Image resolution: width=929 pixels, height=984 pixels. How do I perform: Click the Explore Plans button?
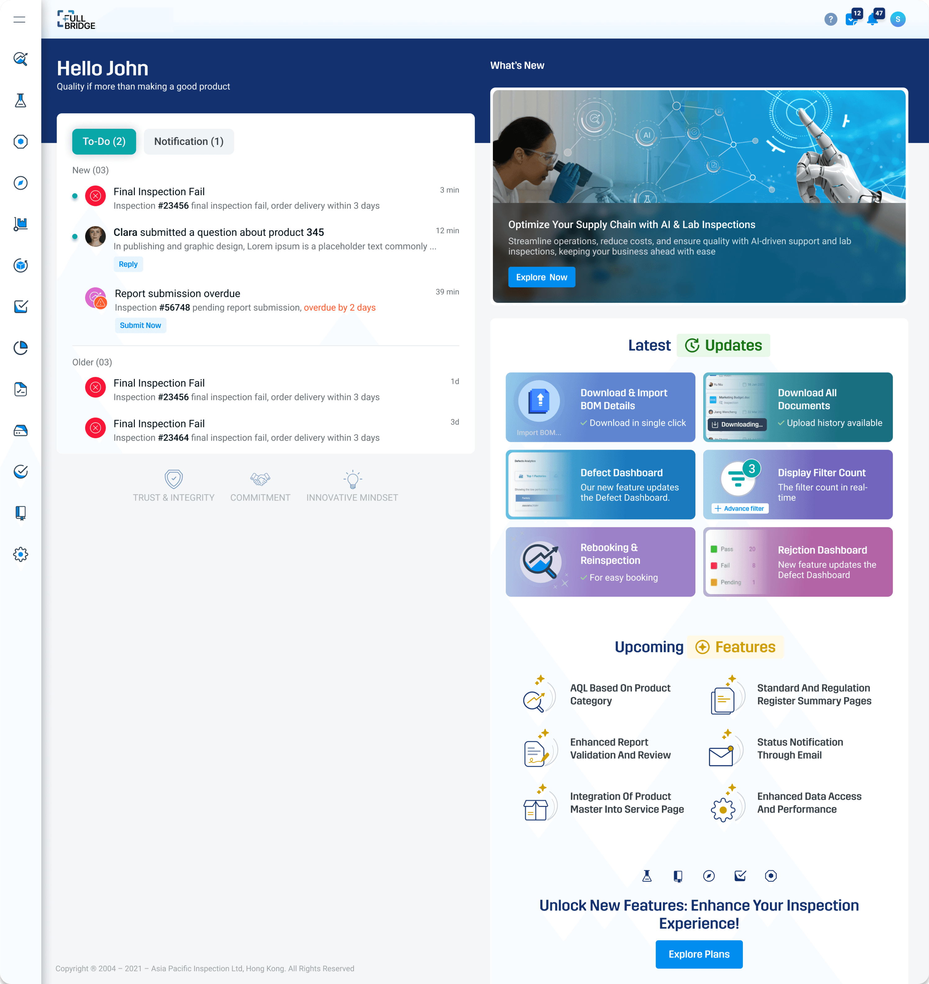click(x=699, y=954)
